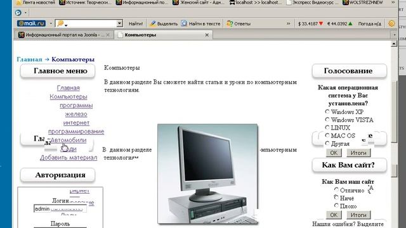
Task: Click the vertical scrollbar thumb
Action: (394, 111)
